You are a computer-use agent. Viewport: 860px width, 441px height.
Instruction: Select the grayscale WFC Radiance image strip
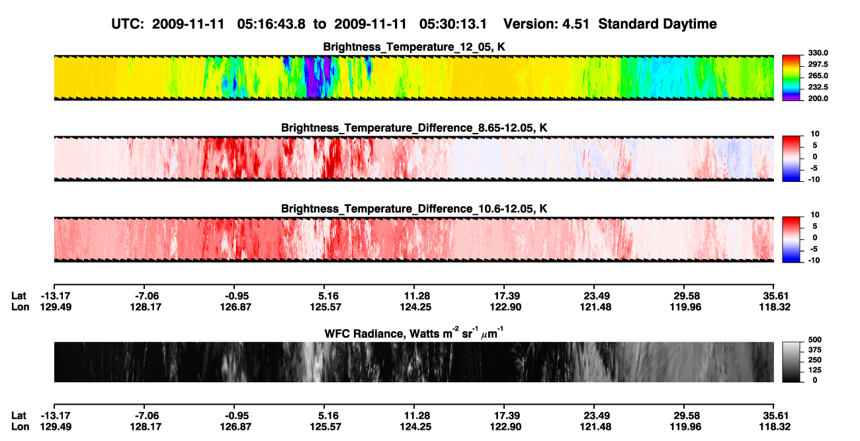pos(414,362)
